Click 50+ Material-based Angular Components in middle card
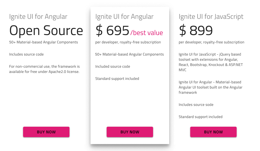The image size is (260, 151). [129, 54]
